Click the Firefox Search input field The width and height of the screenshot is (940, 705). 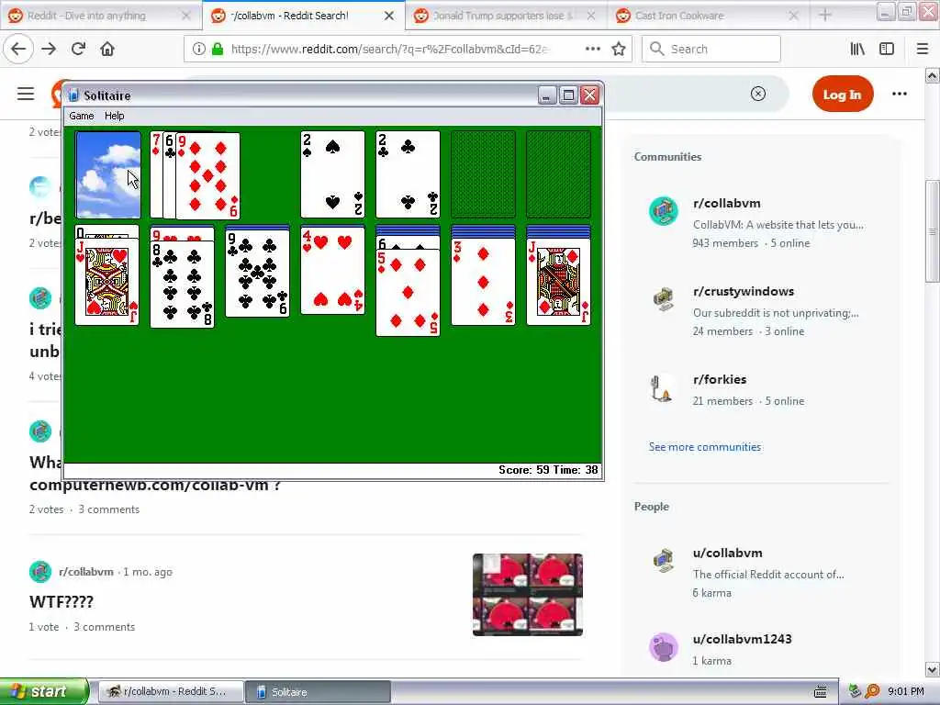(711, 50)
